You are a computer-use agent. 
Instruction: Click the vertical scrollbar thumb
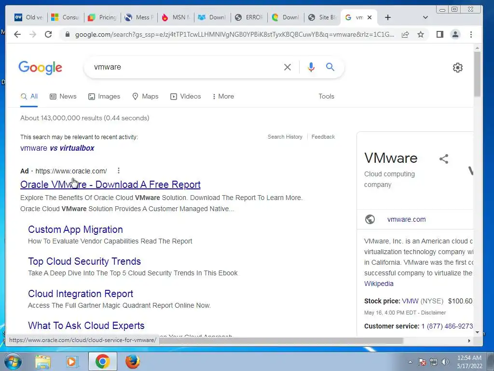pyautogui.click(x=477, y=74)
